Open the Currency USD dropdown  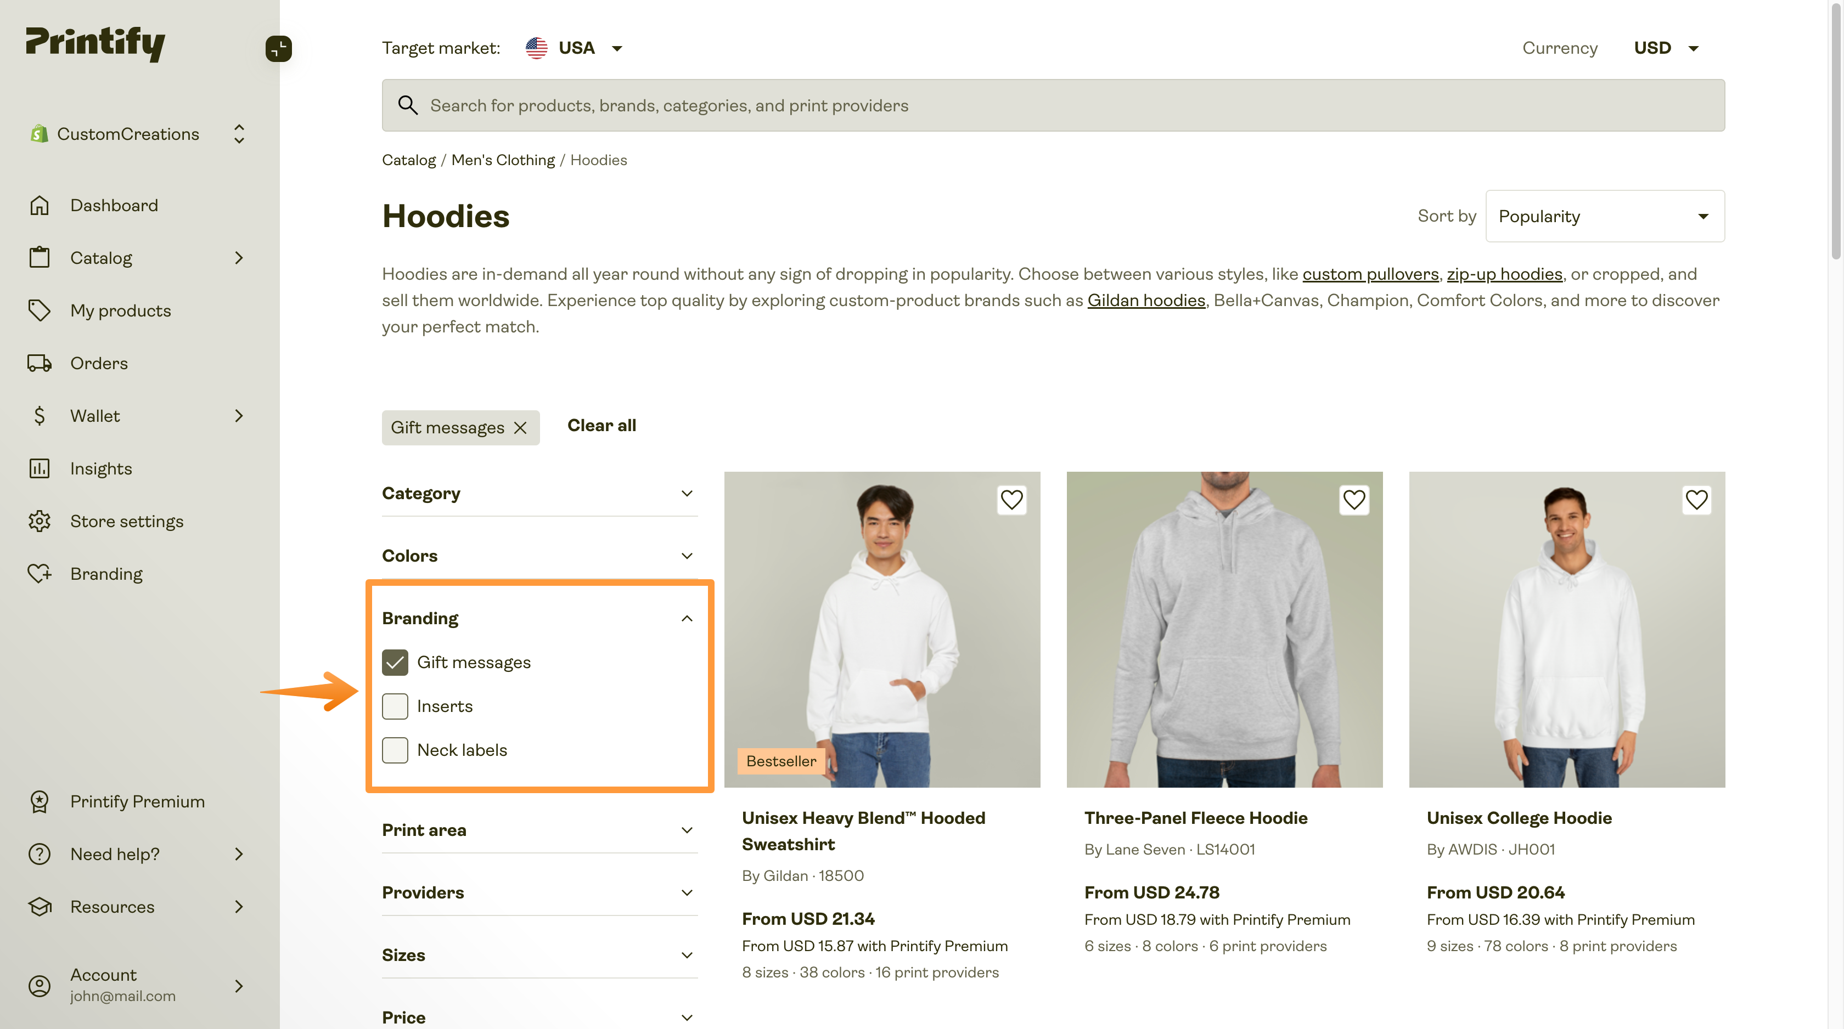(x=1665, y=48)
